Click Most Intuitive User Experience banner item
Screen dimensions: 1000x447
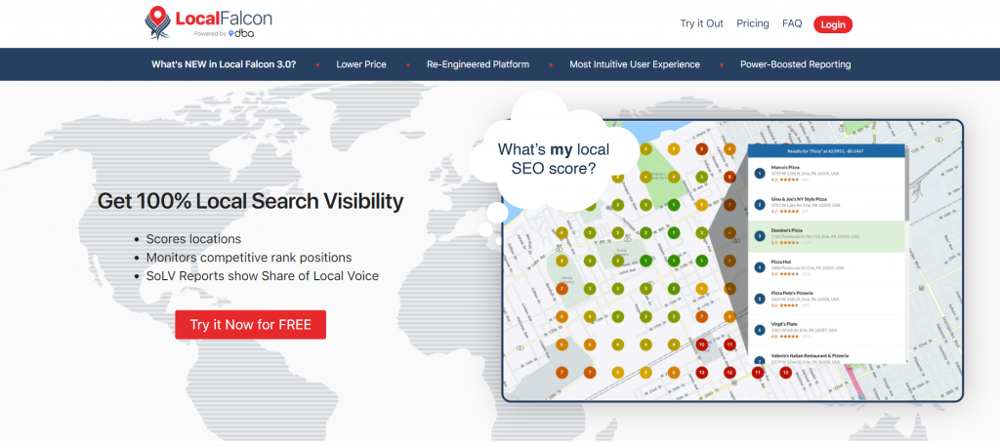[x=635, y=64]
